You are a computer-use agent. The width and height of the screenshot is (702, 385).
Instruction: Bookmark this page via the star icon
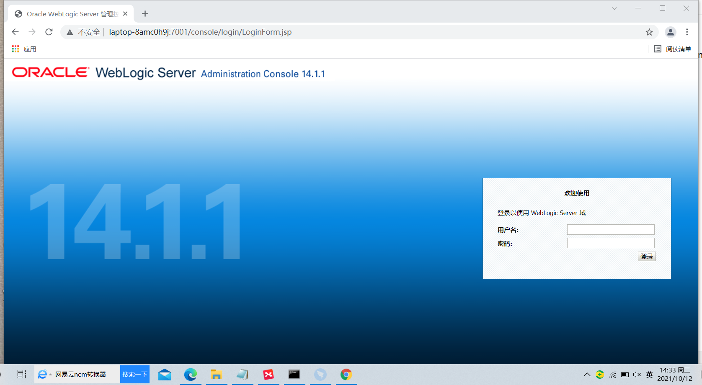tap(649, 32)
